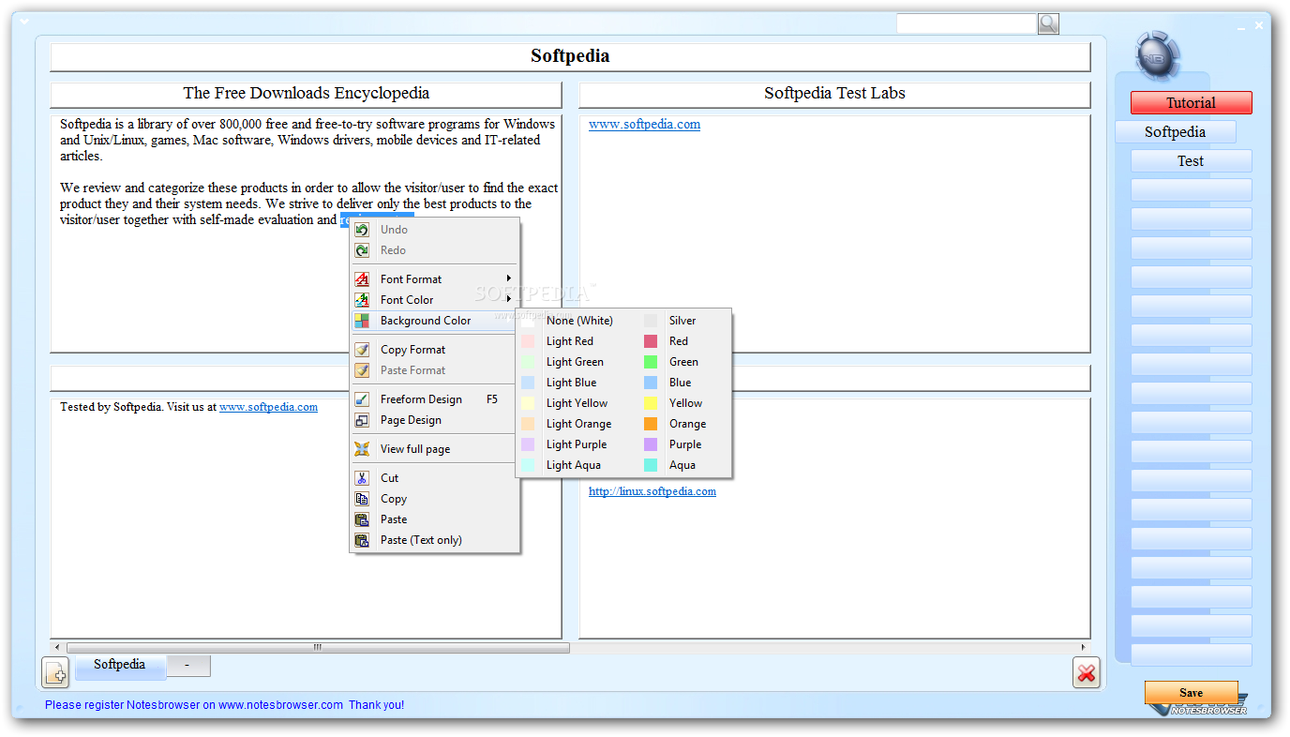
Task: Open the Tutorial book tab
Action: click(1191, 103)
